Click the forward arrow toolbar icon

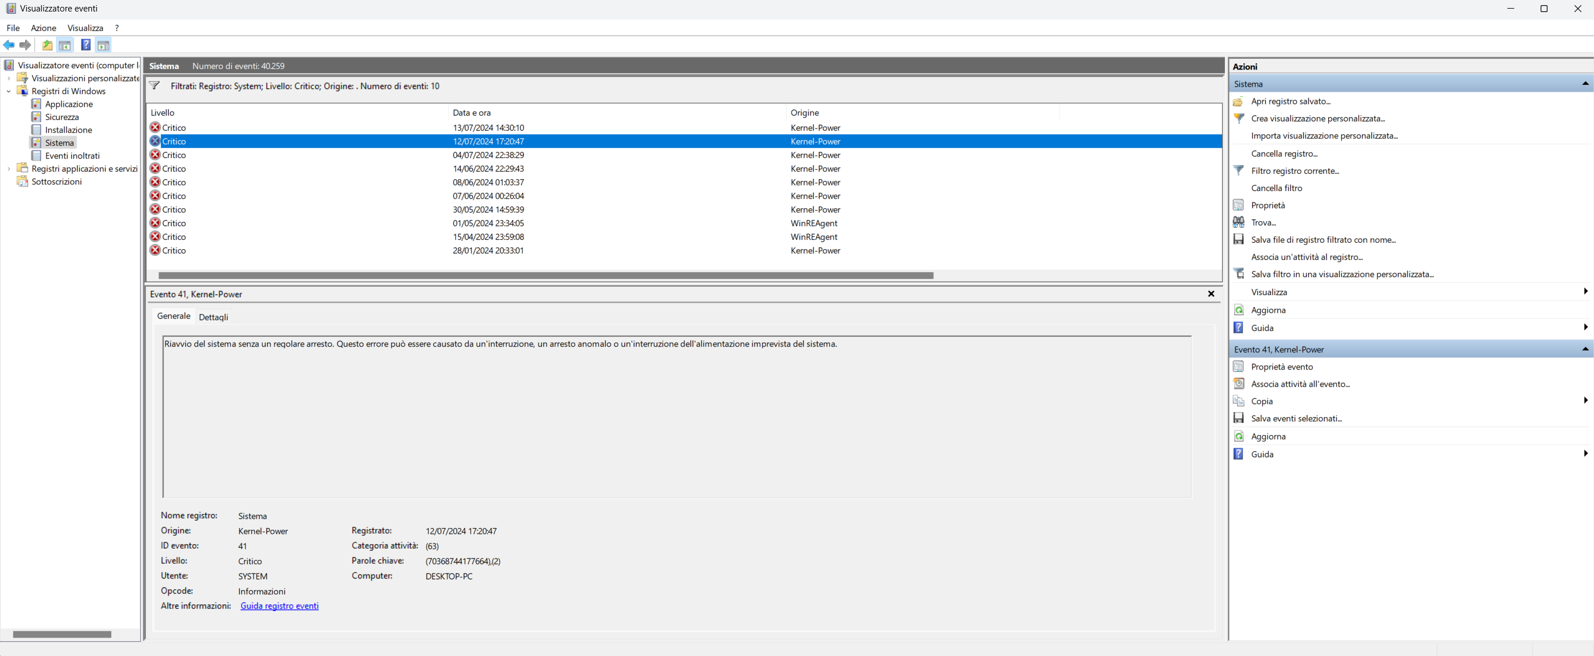coord(25,45)
